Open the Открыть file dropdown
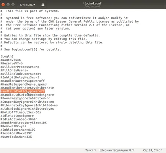The width and height of the screenshot is (166, 153). [x=28, y=5]
